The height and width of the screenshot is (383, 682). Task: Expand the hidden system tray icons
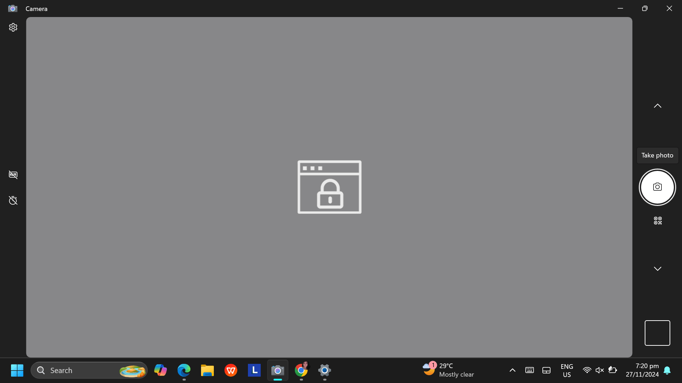(x=512, y=370)
